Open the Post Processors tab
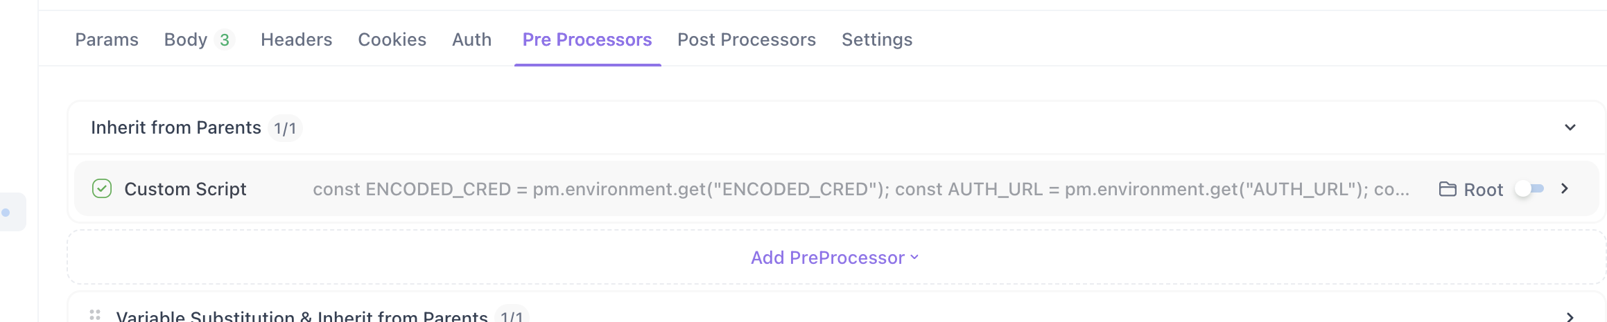Viewport: 1607px width, 322px height. (x=747, y=39)
